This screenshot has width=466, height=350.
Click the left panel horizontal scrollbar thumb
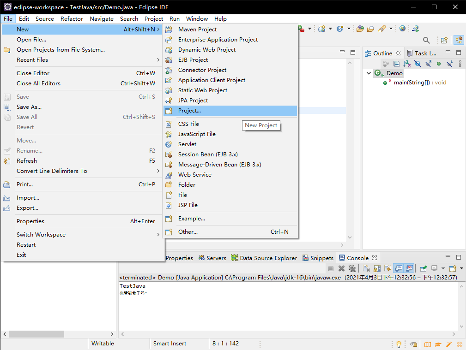pos(36,334)
